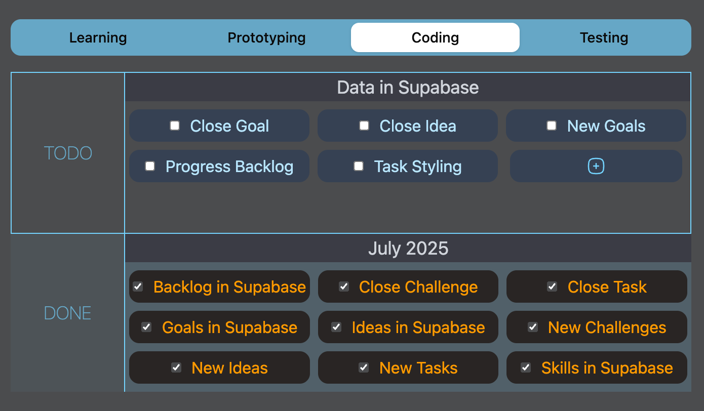The image size is (704, 411).
Task: Tick the Close Idea checkbox
Action: tap(364, 126)
